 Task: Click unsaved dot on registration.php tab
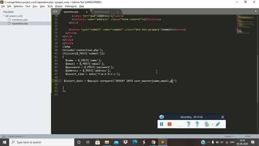pyautogui.click(x=87, y=12)
